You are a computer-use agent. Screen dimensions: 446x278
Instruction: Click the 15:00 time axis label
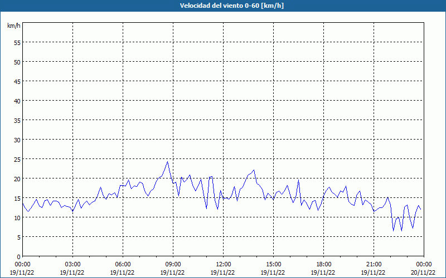coord(273,265)
